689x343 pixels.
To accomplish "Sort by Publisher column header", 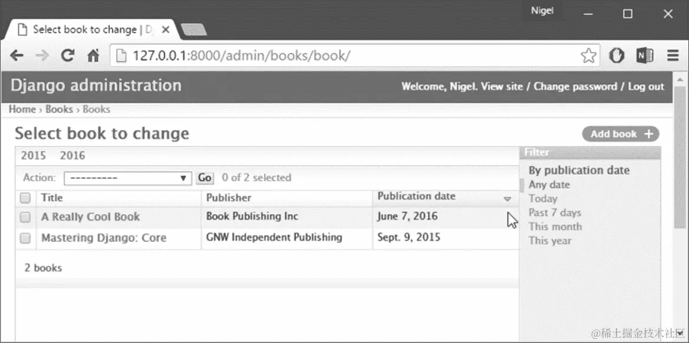I will (229, 198).
